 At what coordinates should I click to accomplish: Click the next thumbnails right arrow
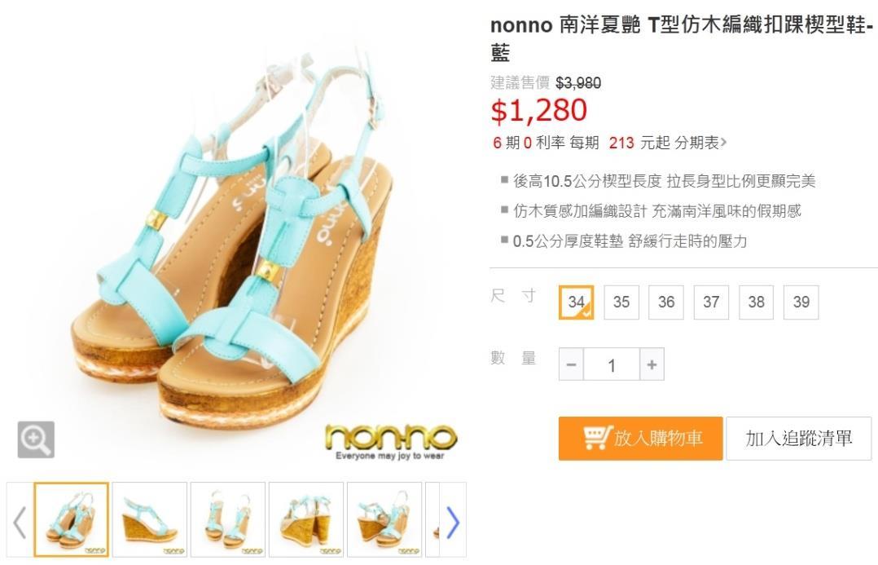point(453,522)
